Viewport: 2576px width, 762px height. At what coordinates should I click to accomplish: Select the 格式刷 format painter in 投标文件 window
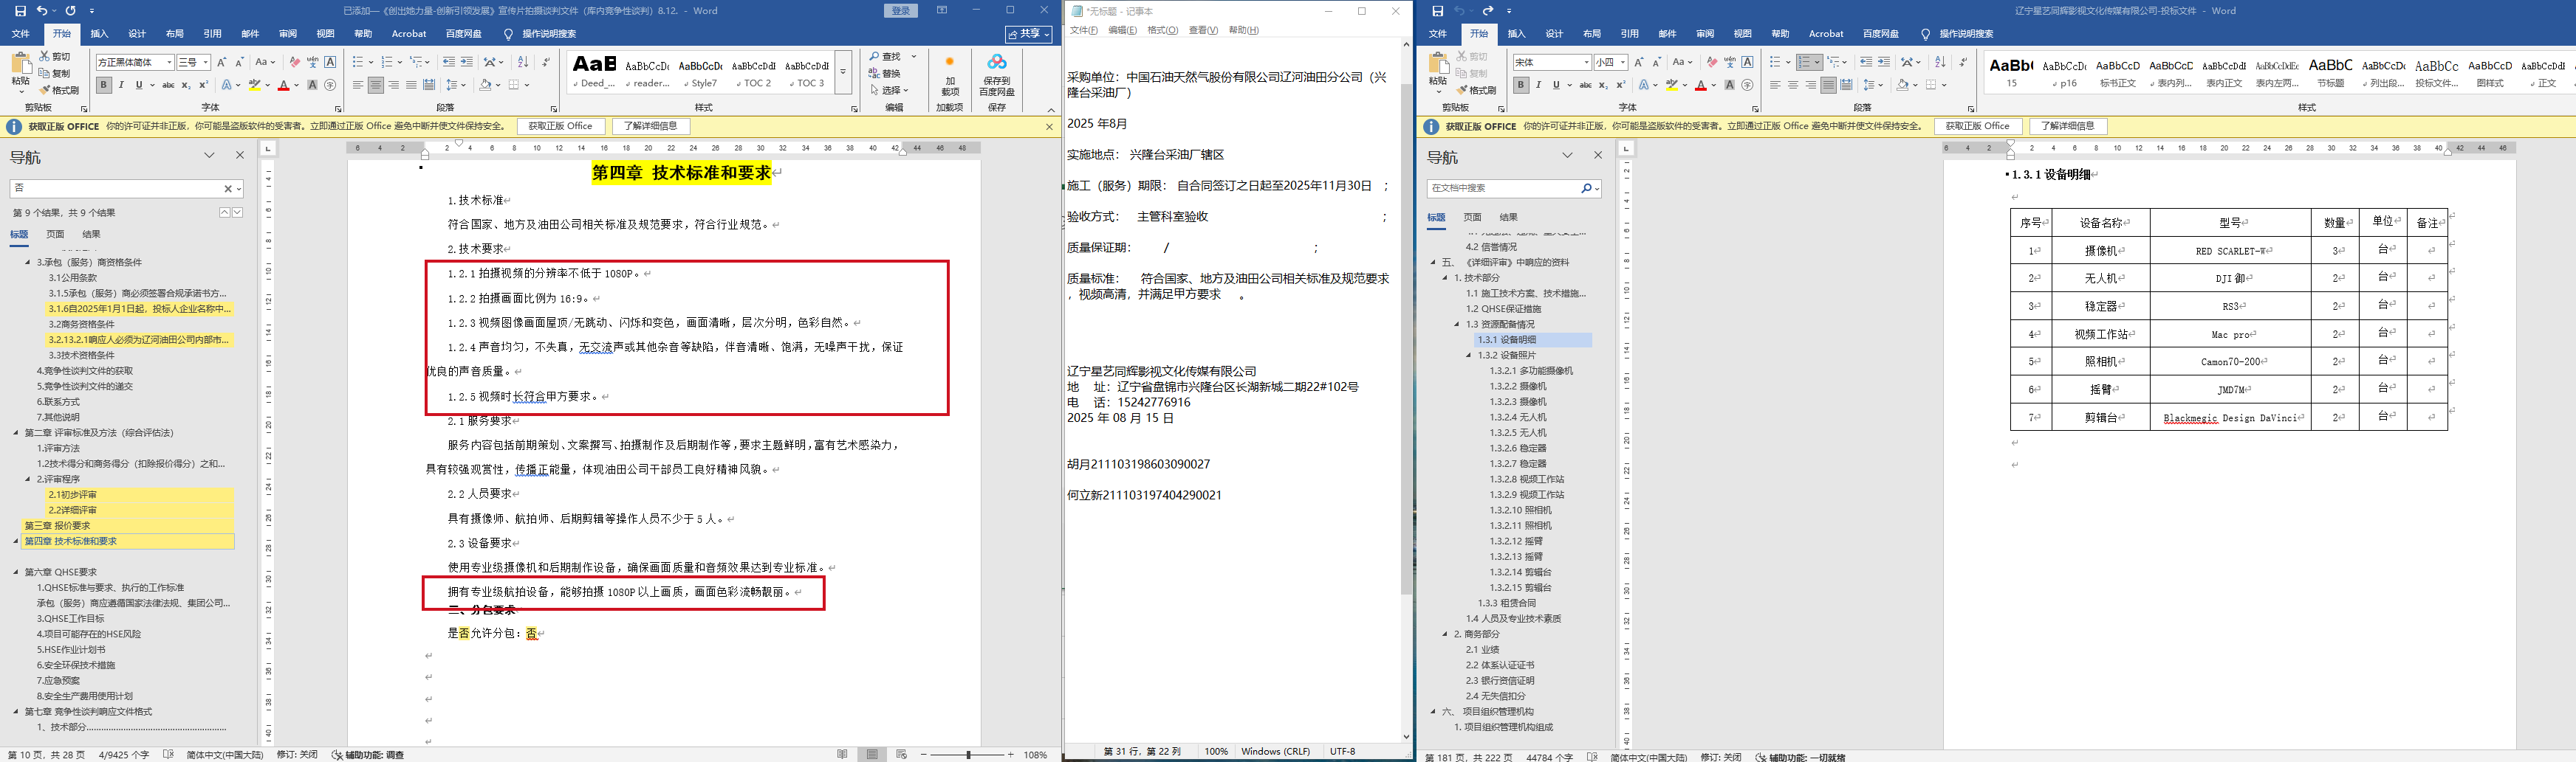tap(1474, 90)
